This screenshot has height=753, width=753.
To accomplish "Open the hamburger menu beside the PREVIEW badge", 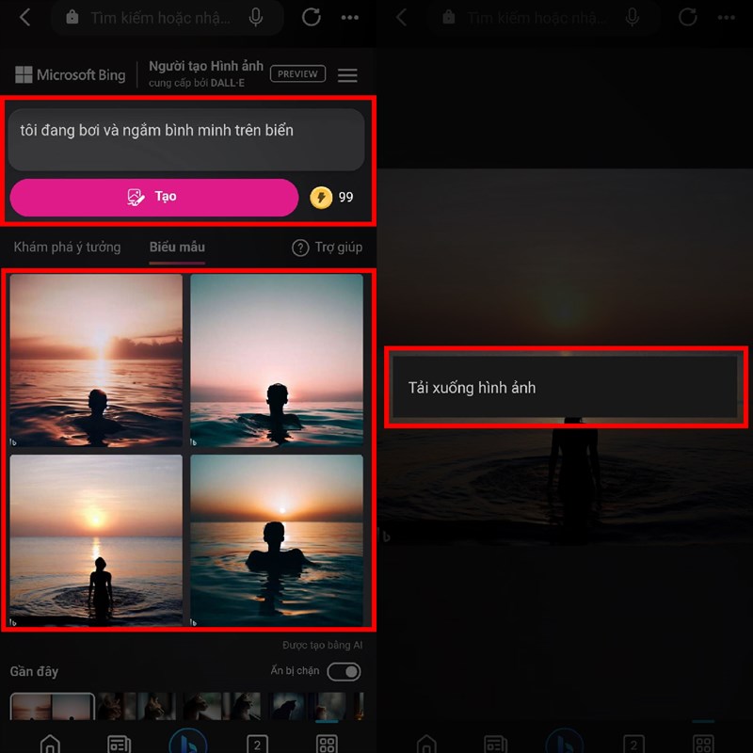I will pyautogui.click(x=347, y=75).
